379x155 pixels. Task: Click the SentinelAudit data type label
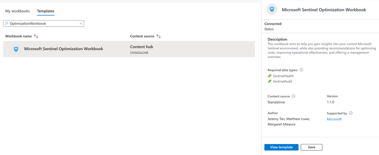click(x=283, y=81)
